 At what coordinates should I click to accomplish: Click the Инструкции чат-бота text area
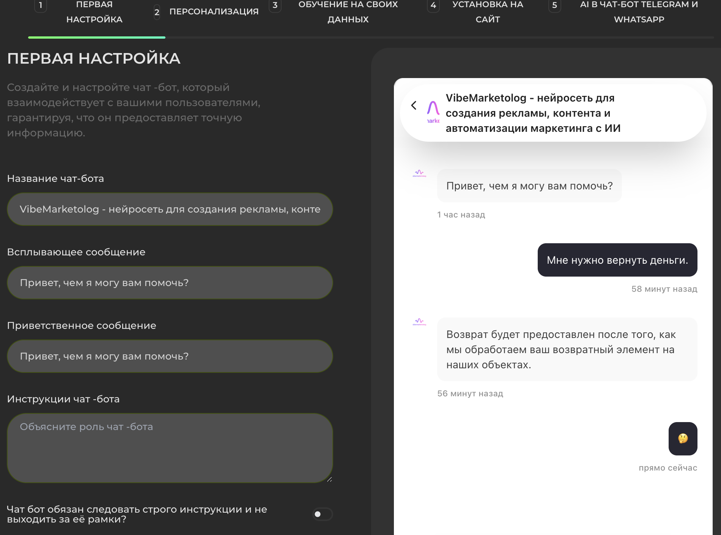[170, 448]
